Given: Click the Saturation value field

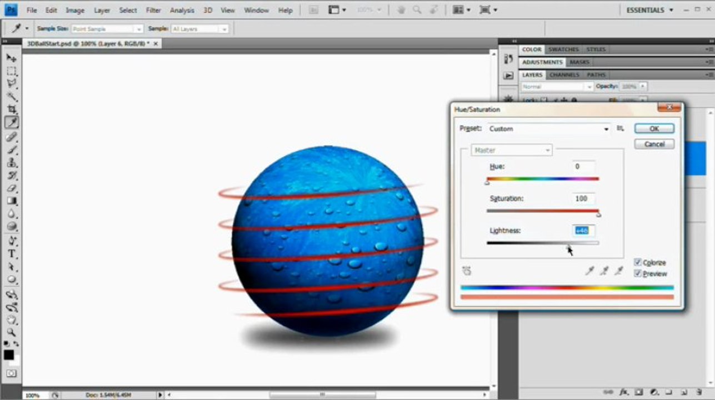Looking at the screenshot, I should pos(584,198).
